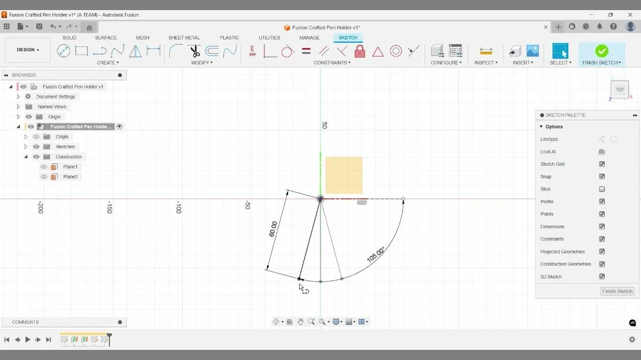The height and width of the screenshot is (360, 641).
Task: Switch to the SHEET METAL tab
Action: 184,37
